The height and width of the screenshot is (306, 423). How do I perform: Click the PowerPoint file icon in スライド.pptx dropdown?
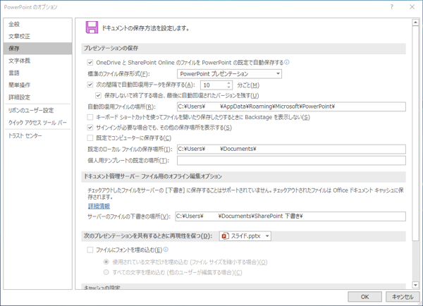click(x=224, y=236)
